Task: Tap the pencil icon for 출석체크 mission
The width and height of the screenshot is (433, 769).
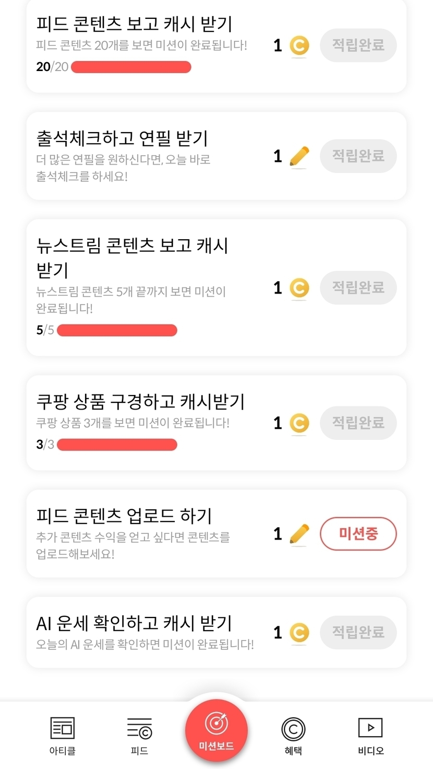Action: point(299,156)
